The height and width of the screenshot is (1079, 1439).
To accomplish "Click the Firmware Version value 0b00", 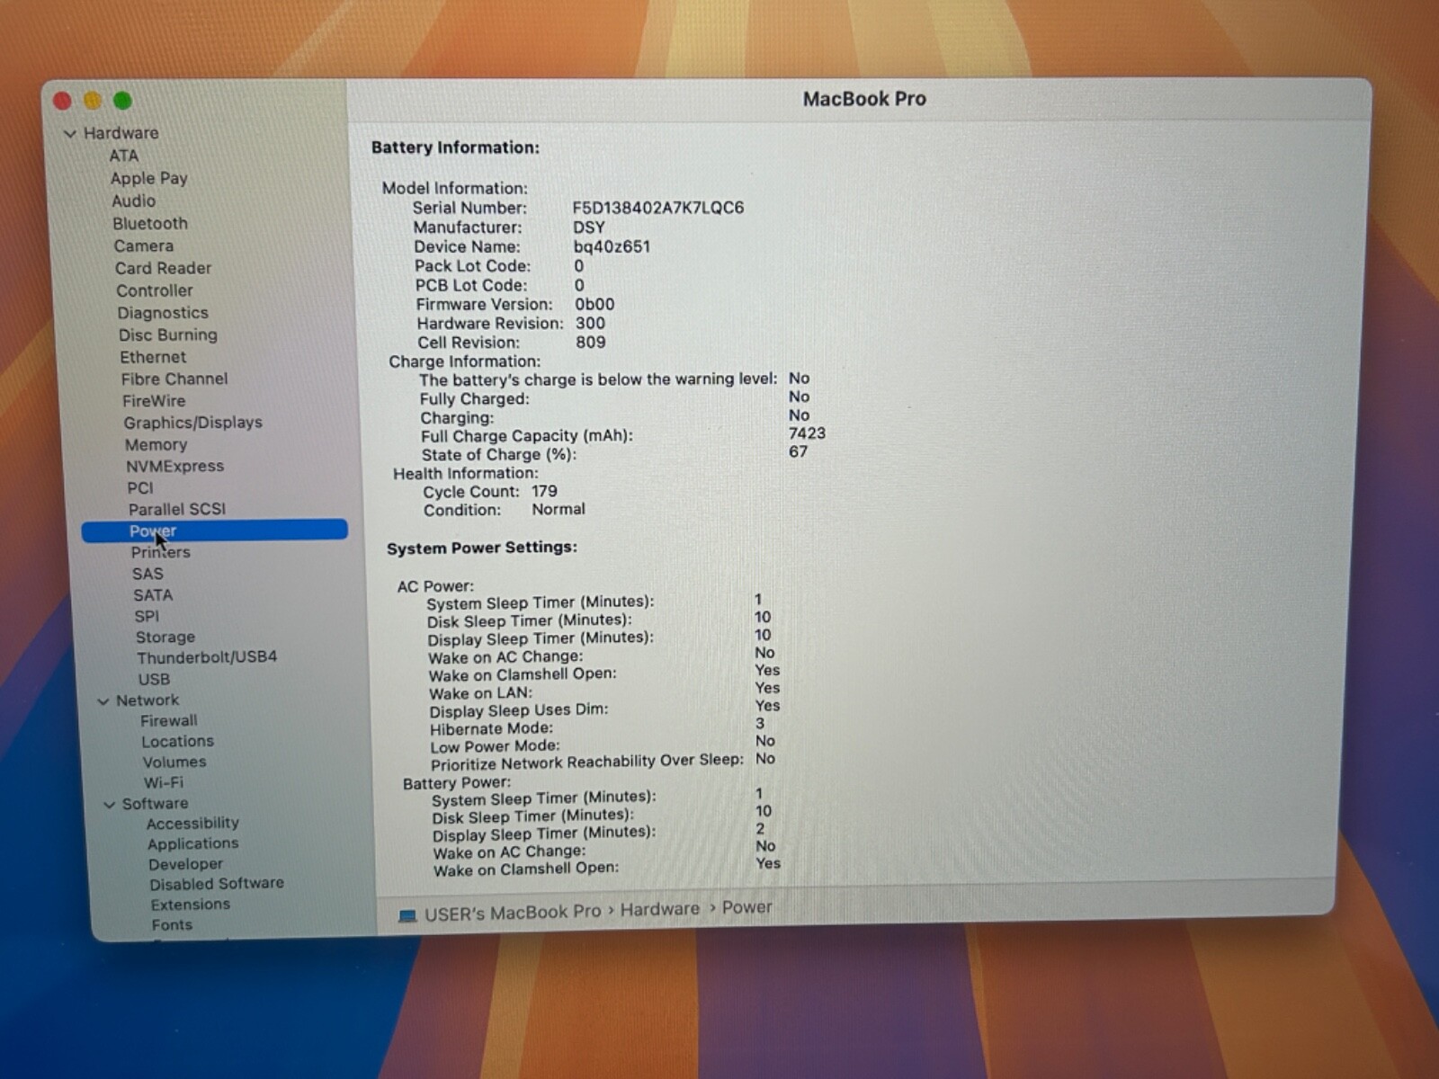I will (x=595, y=304).
